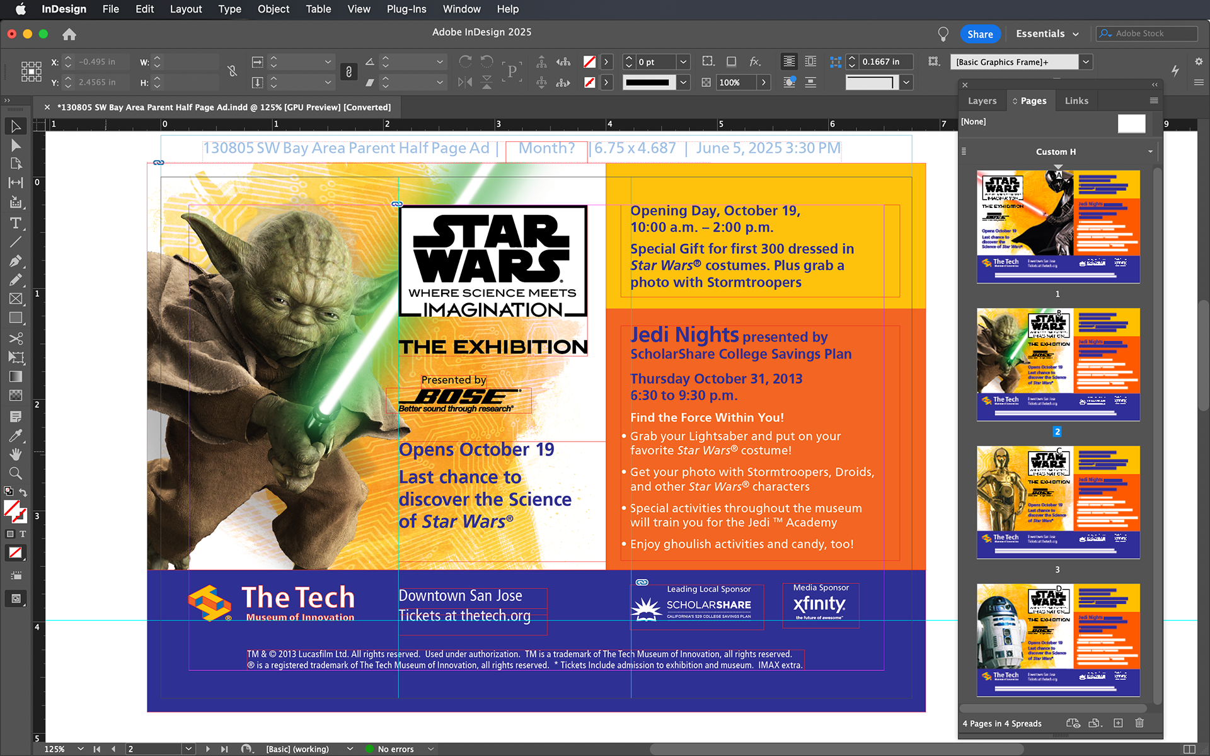Screen dimensions: 1210x756
Task: Pick the Rectangle shape tool
Action: (16, 318)
